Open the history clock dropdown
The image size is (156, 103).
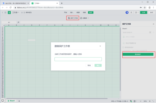click(x=137, y=12)
